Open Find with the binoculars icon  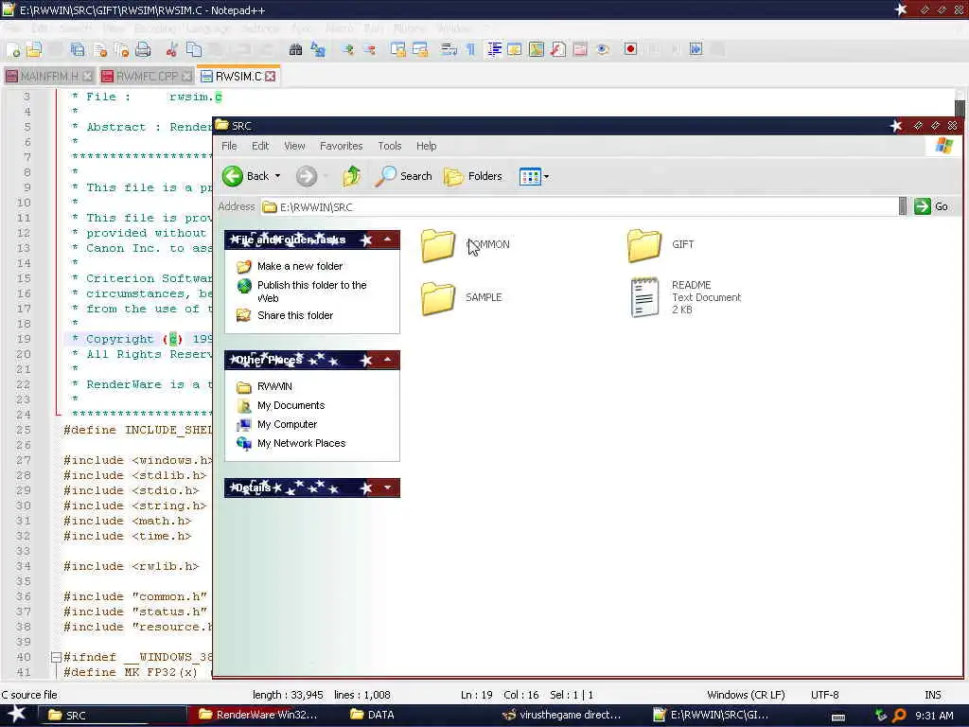[x=295, y=49]
